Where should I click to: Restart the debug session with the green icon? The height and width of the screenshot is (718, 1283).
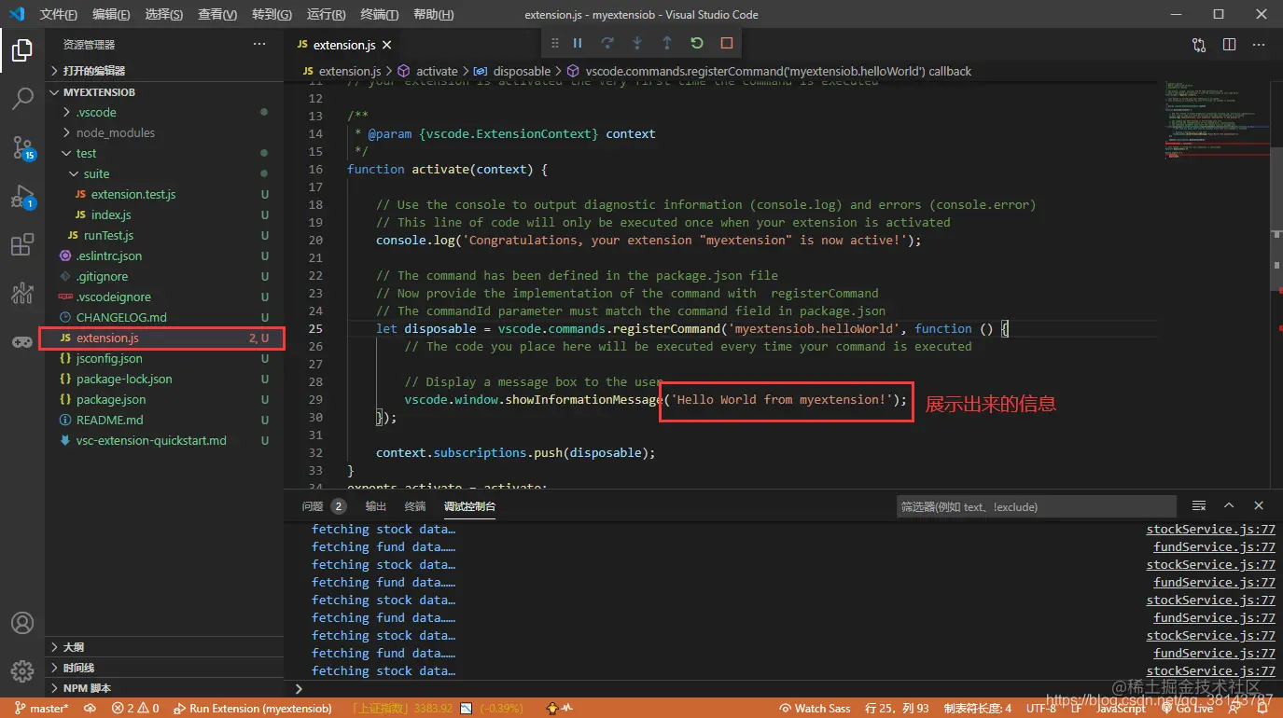click(697, 43)
